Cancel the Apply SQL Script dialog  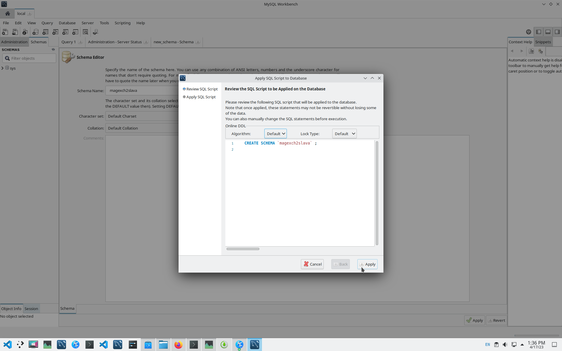[312, 264]
